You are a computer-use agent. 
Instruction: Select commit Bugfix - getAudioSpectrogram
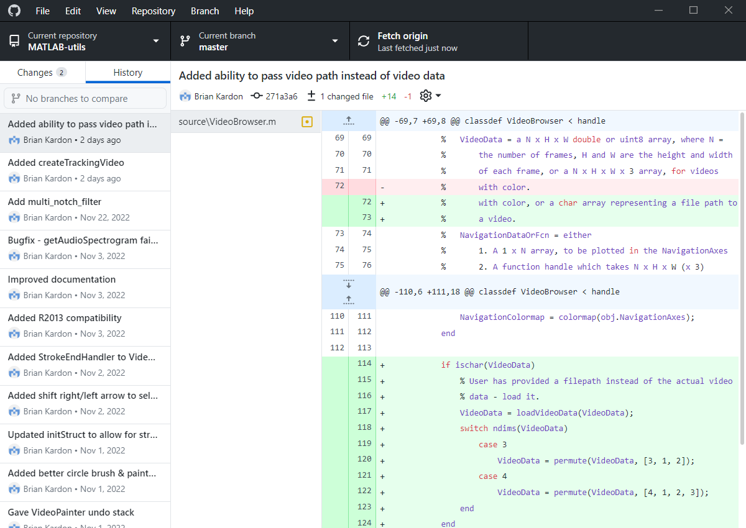[x=85, y=248]
